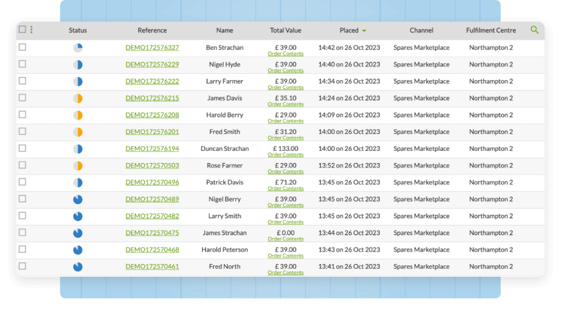The width and height of the screenshot is (573, 316).
Task: Show Order Contents for £31.20 order
Action: coord(285,138)
